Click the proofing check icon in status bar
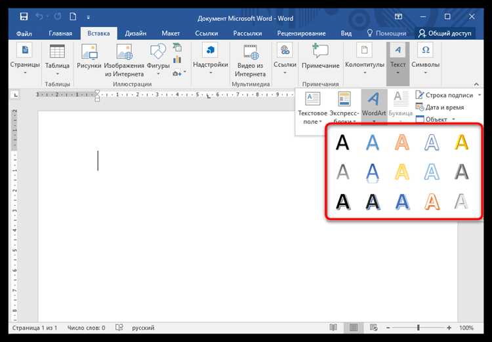The width and height of the screenshot is (492, 342). tap(119, 328)
